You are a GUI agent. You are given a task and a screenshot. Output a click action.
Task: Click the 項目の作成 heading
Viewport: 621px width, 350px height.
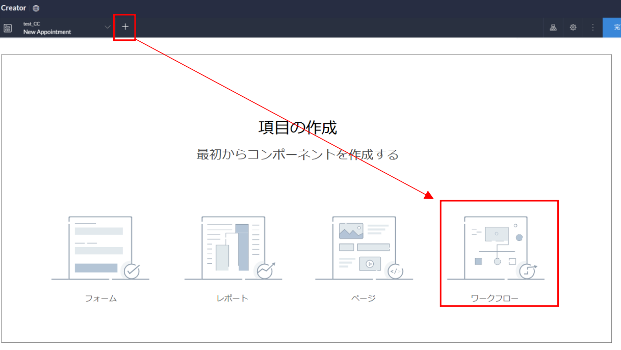[298, 128]
